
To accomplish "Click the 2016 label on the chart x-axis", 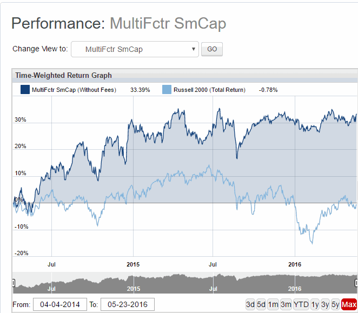I will point(295,264).
